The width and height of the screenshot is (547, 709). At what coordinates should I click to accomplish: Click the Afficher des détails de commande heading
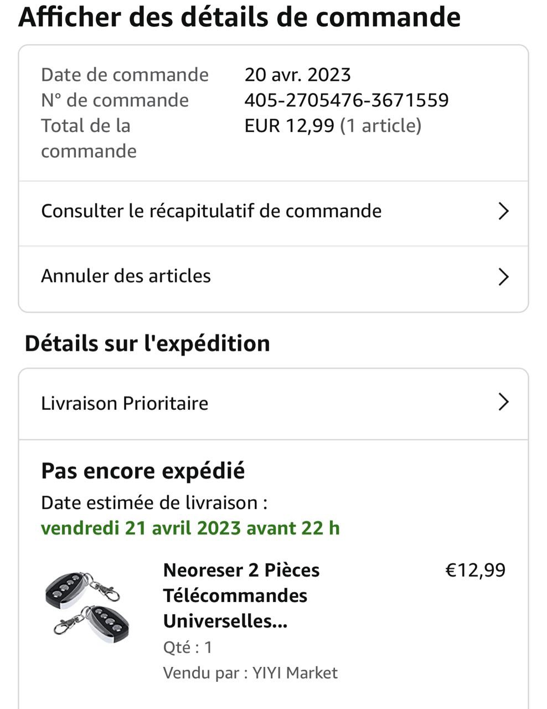[239, 17]
